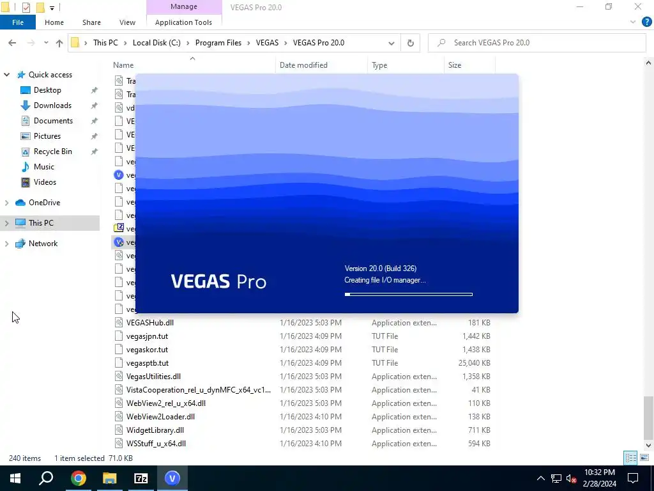Open the Windows Start menu
The height and width of the screenshot is (491, 654).
pyautogui.click(x=15, y=478)
